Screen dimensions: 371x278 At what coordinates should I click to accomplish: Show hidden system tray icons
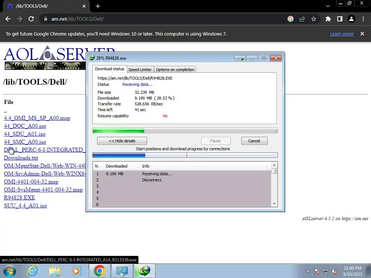[x=308, y=271]
